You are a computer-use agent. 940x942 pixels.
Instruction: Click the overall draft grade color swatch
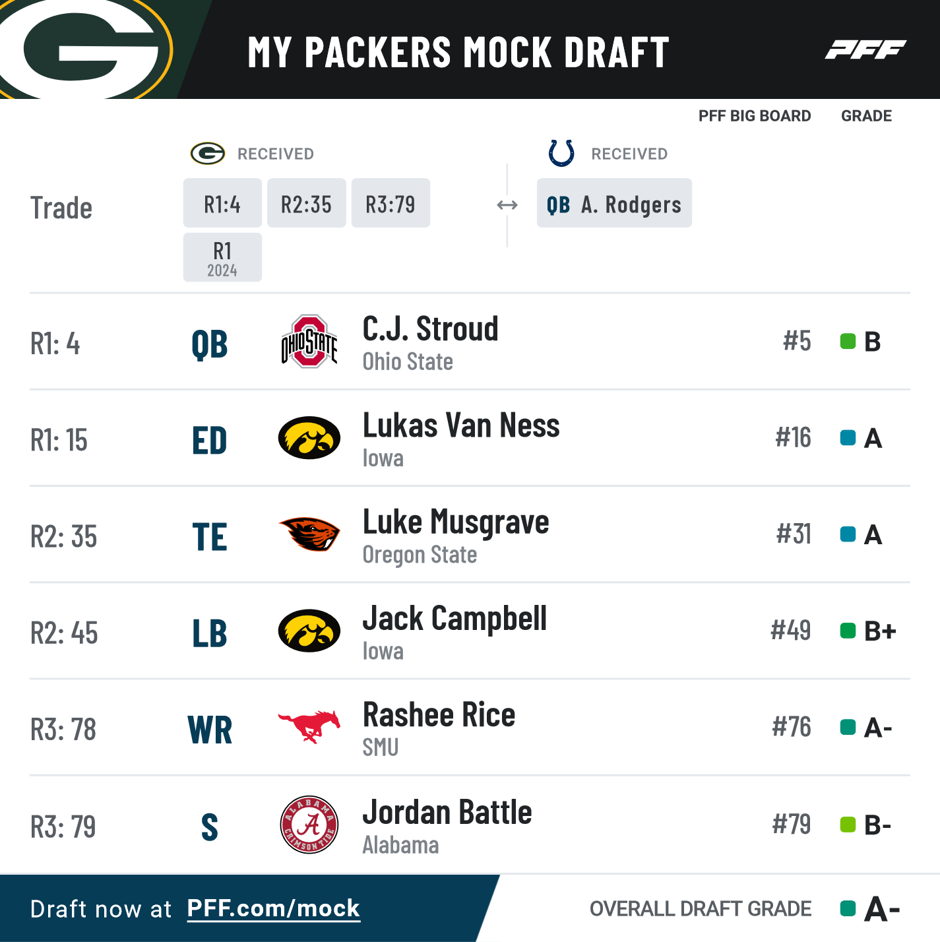point(848,908)
